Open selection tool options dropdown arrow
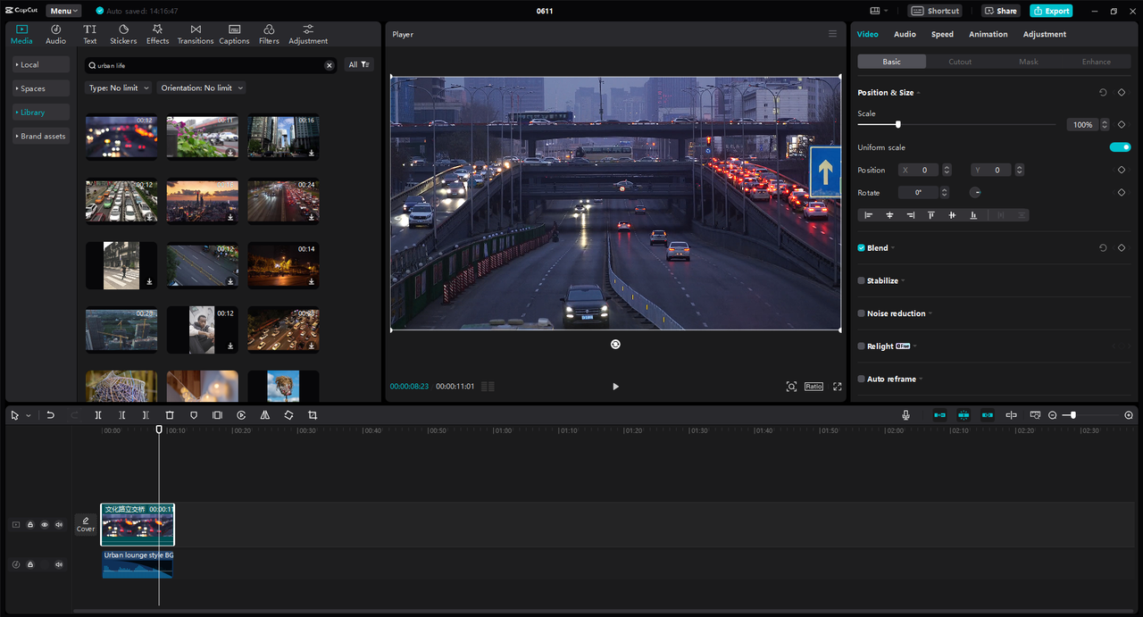This screenshot has height=617, width=1143. point(29,415)
